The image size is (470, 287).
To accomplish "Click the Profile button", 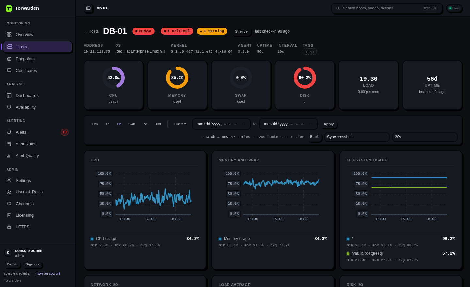I will click(x=12, y=264).
